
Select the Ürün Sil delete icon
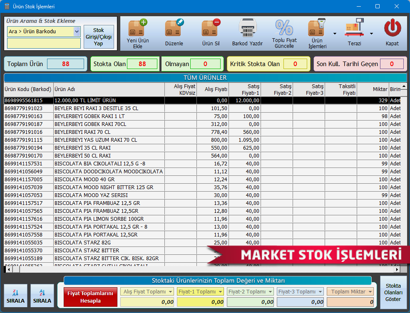[x=211, y=27]
